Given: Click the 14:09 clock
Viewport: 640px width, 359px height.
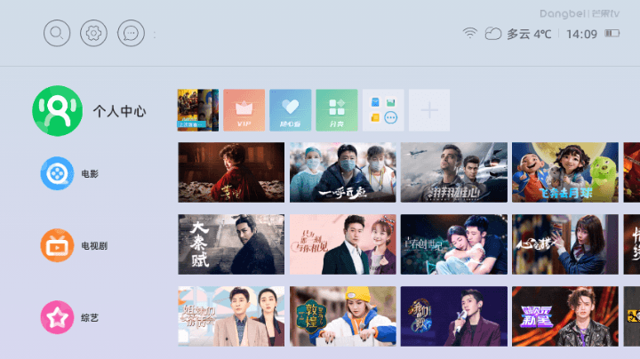Looking at the screenshot, I should (x=581, y=35).
